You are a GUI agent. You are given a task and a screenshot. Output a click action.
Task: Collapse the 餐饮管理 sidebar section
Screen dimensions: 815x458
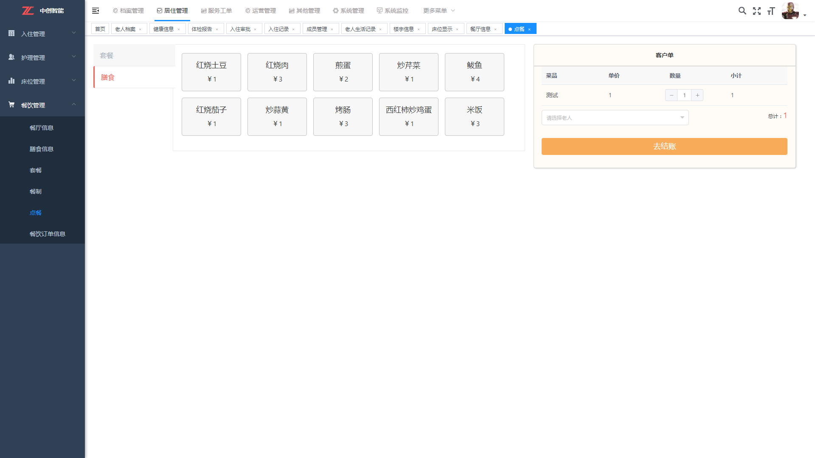coord(42,105)
